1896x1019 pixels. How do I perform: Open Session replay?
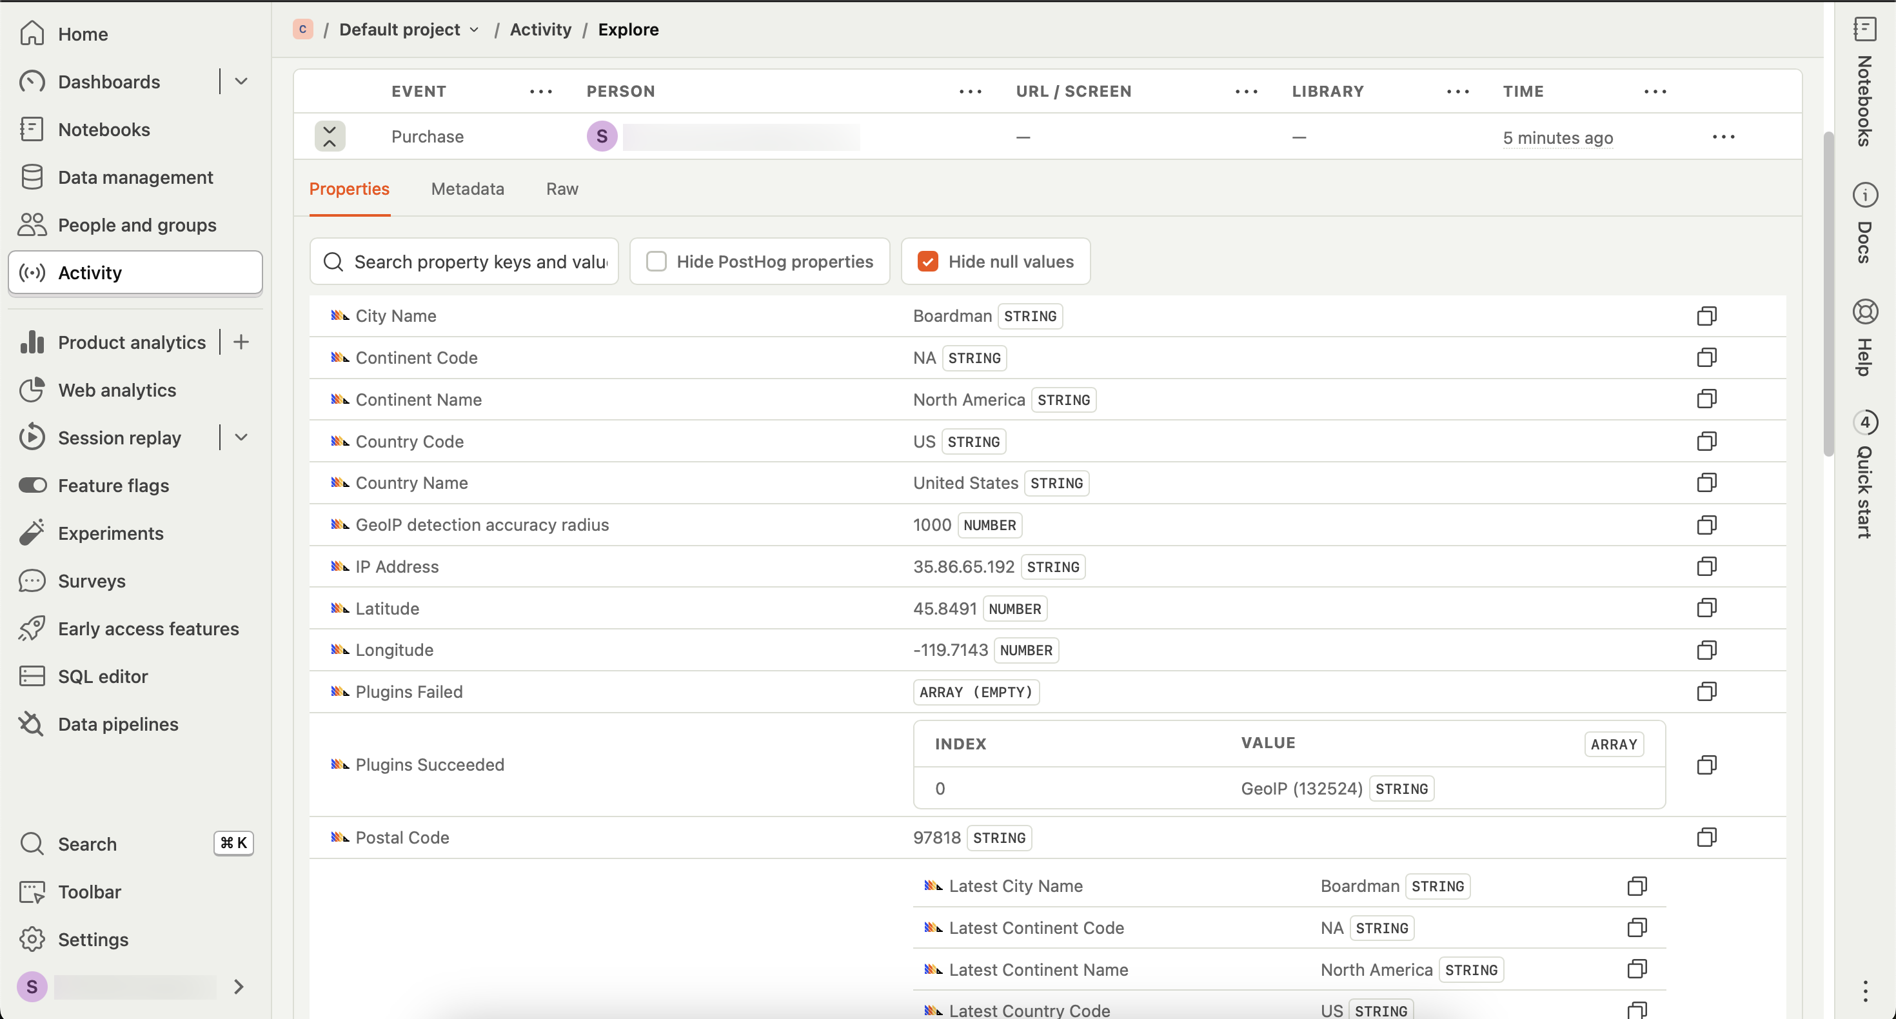click(119, 438)
